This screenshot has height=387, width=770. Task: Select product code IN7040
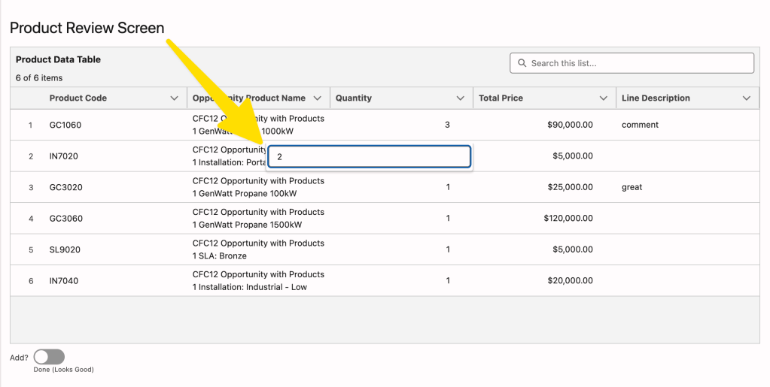point(63,280)
